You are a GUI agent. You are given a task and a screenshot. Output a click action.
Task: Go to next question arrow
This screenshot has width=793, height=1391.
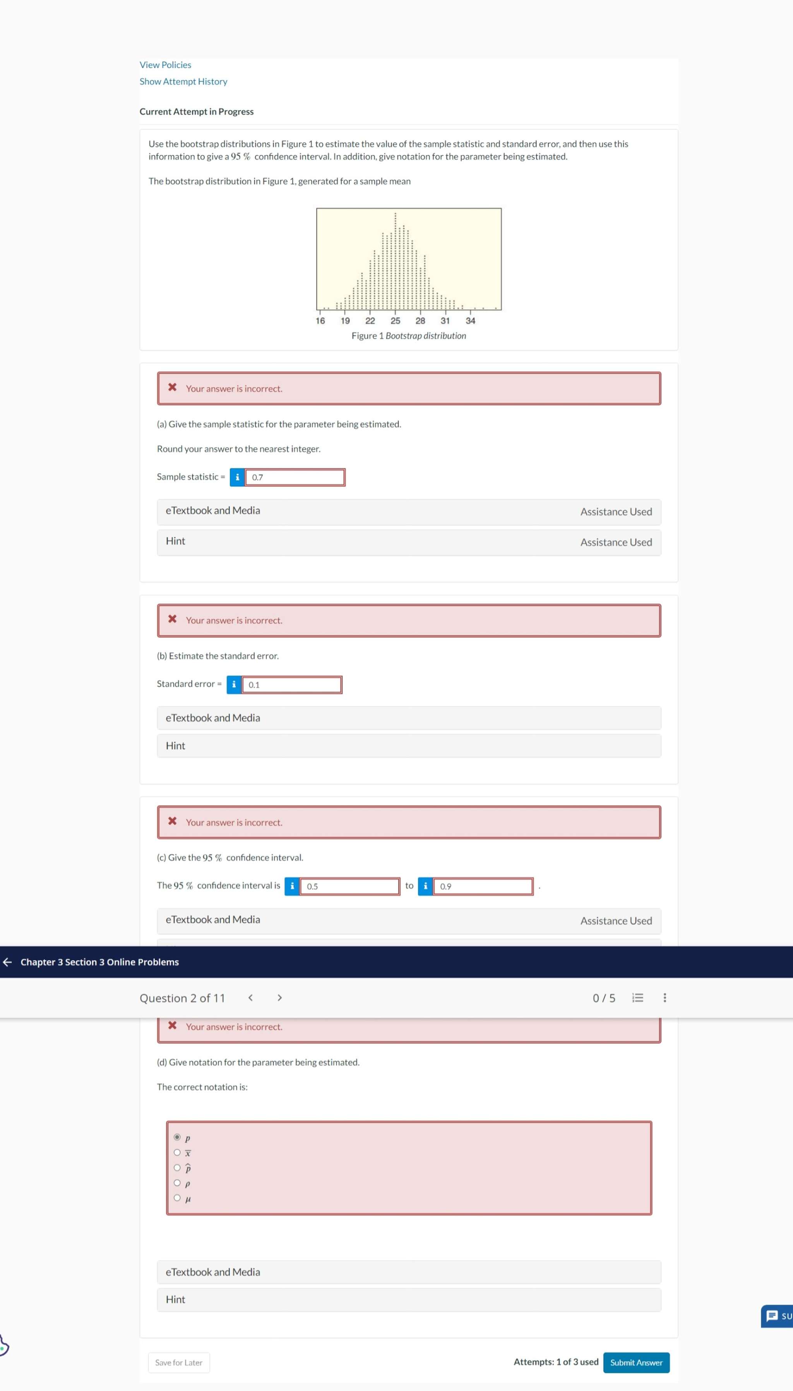(279, 998)
